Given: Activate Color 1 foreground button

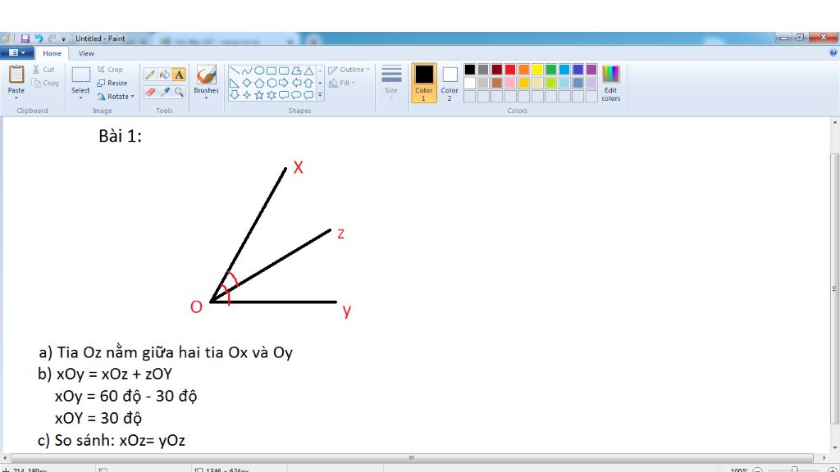Looking at the screenshot, I should (x=424, y=83).
